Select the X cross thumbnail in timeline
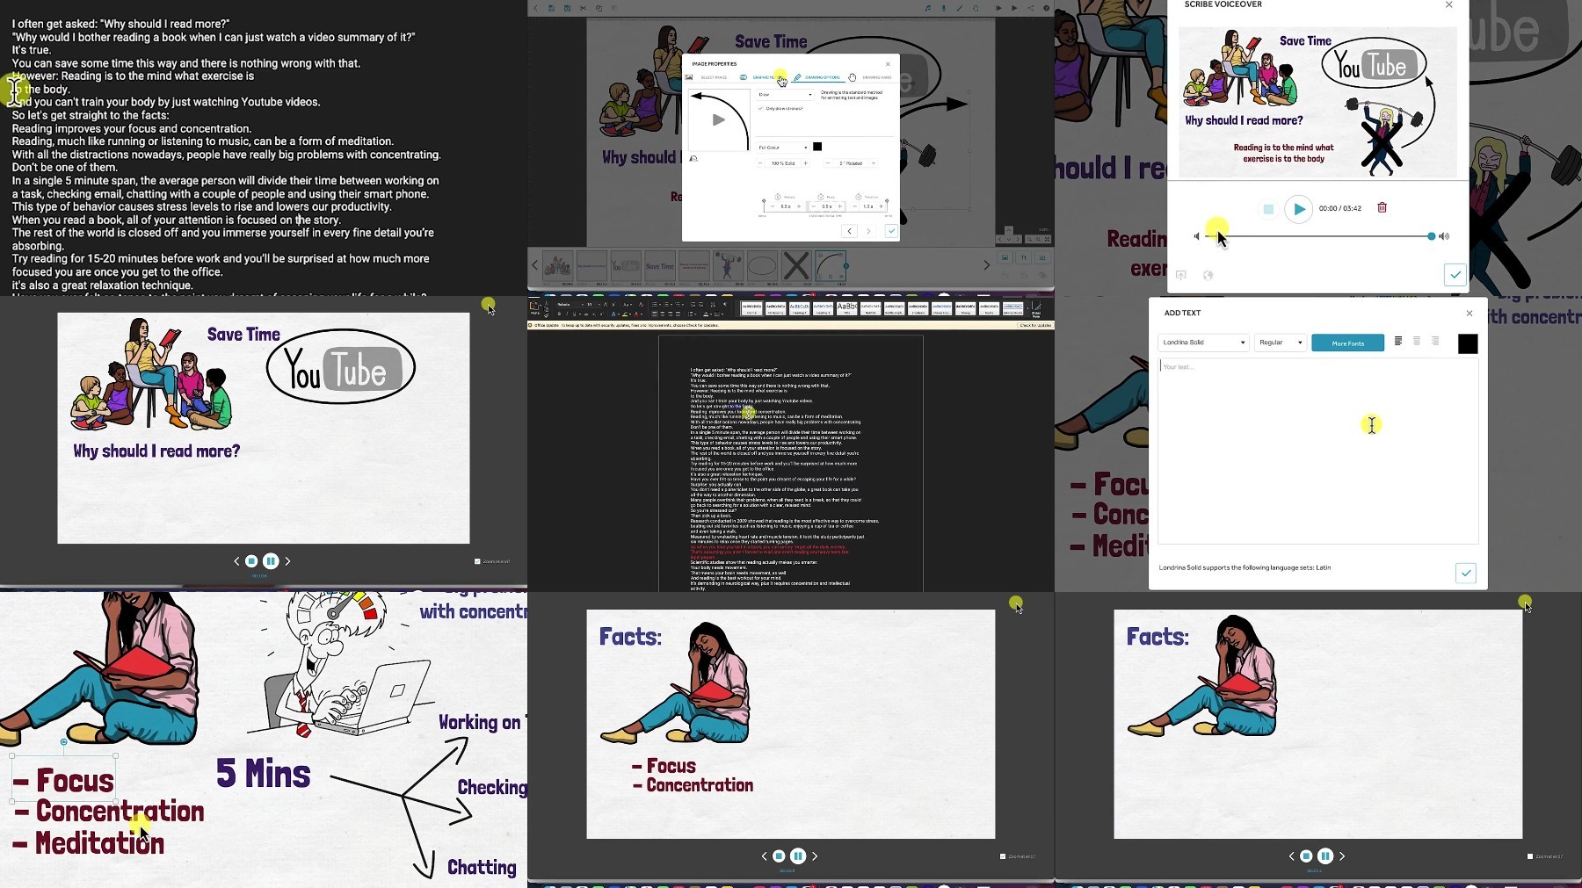This screenshot has width=1582, height=888. click(795, 265)
